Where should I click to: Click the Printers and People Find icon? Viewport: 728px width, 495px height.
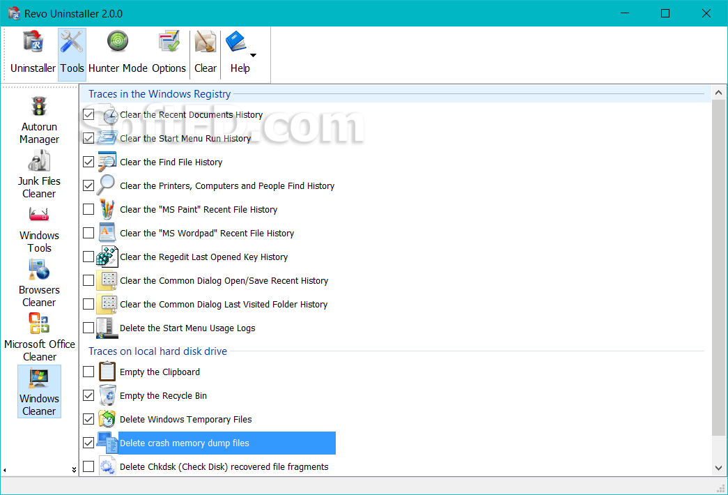coord(107,185)
